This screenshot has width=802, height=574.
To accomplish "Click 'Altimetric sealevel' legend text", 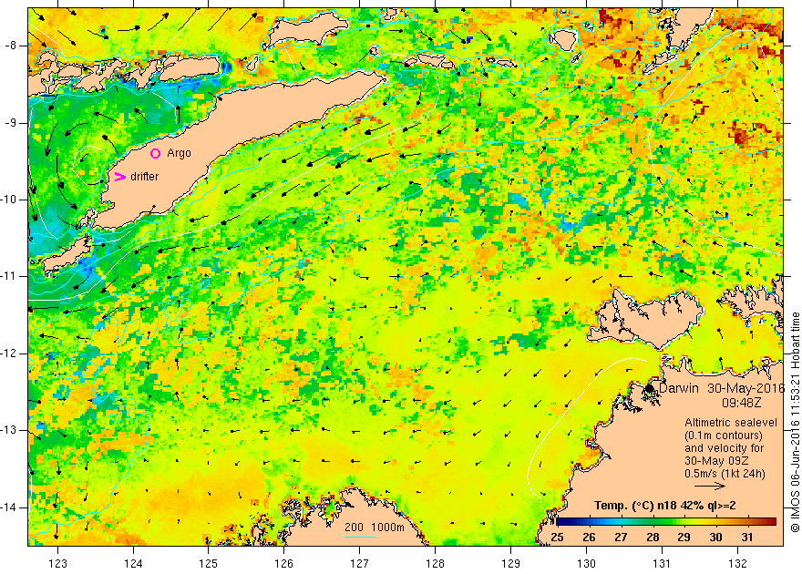I will point(731,423).
